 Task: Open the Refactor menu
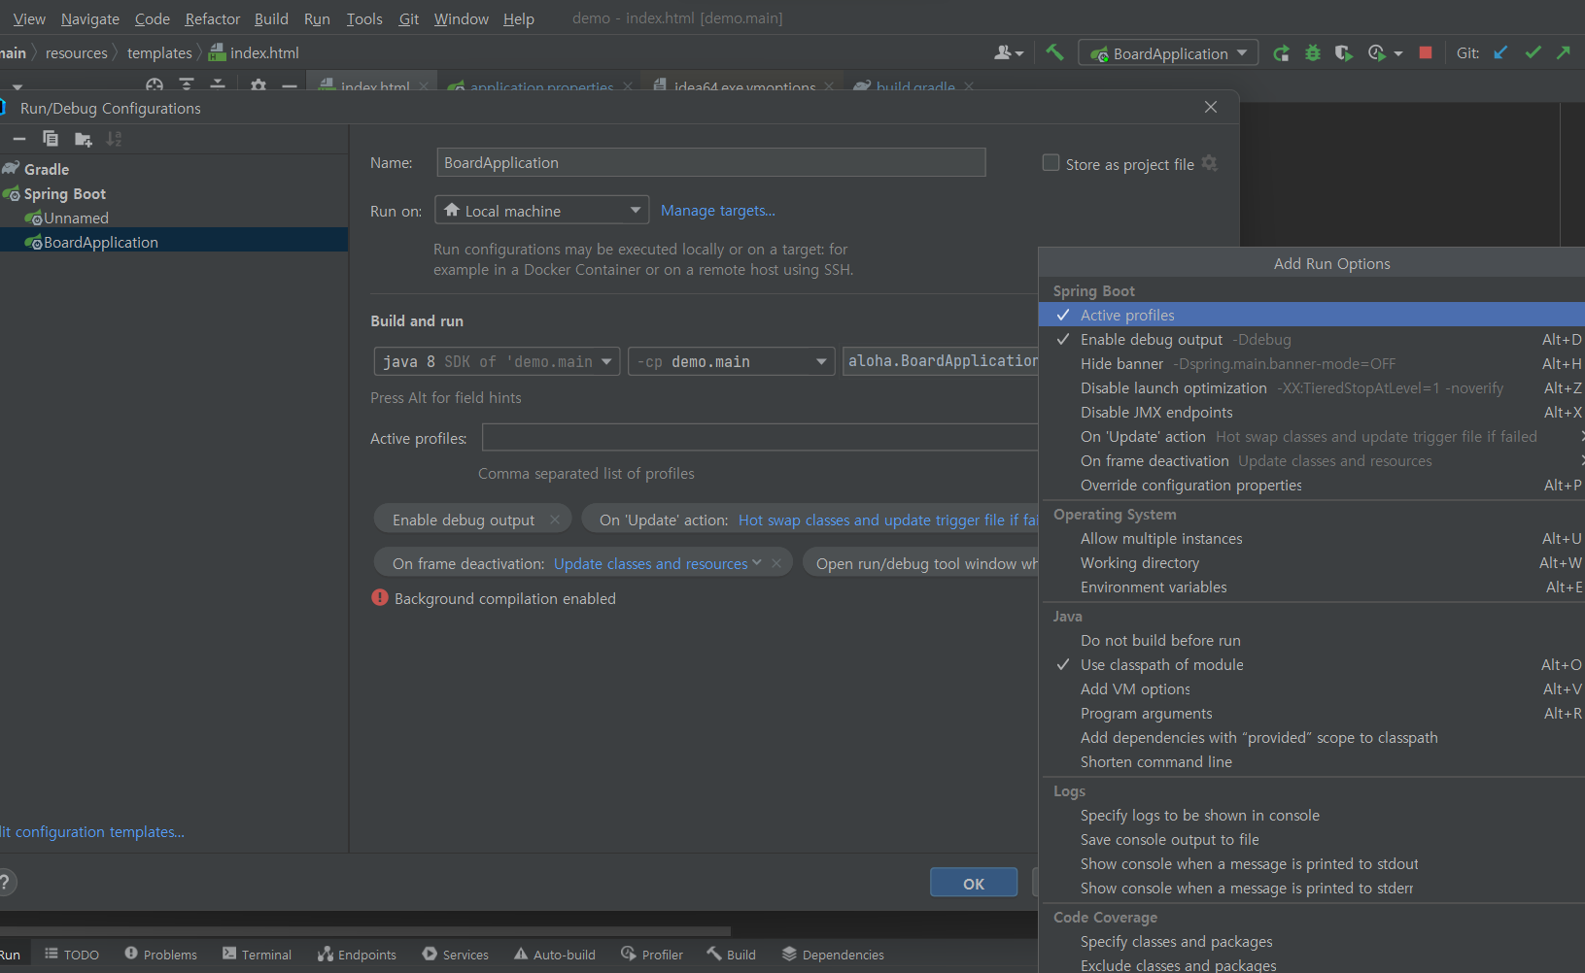[x=213, y=18]
